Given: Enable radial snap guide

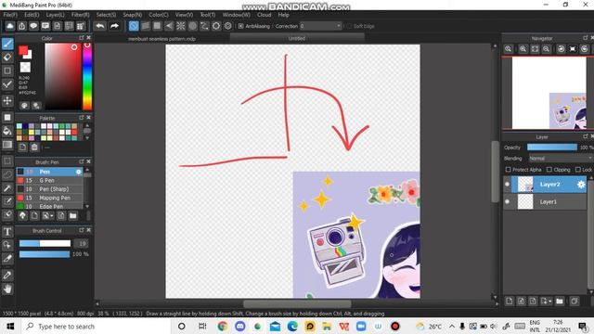Looking at the screenshot, I should pos(181,26).
